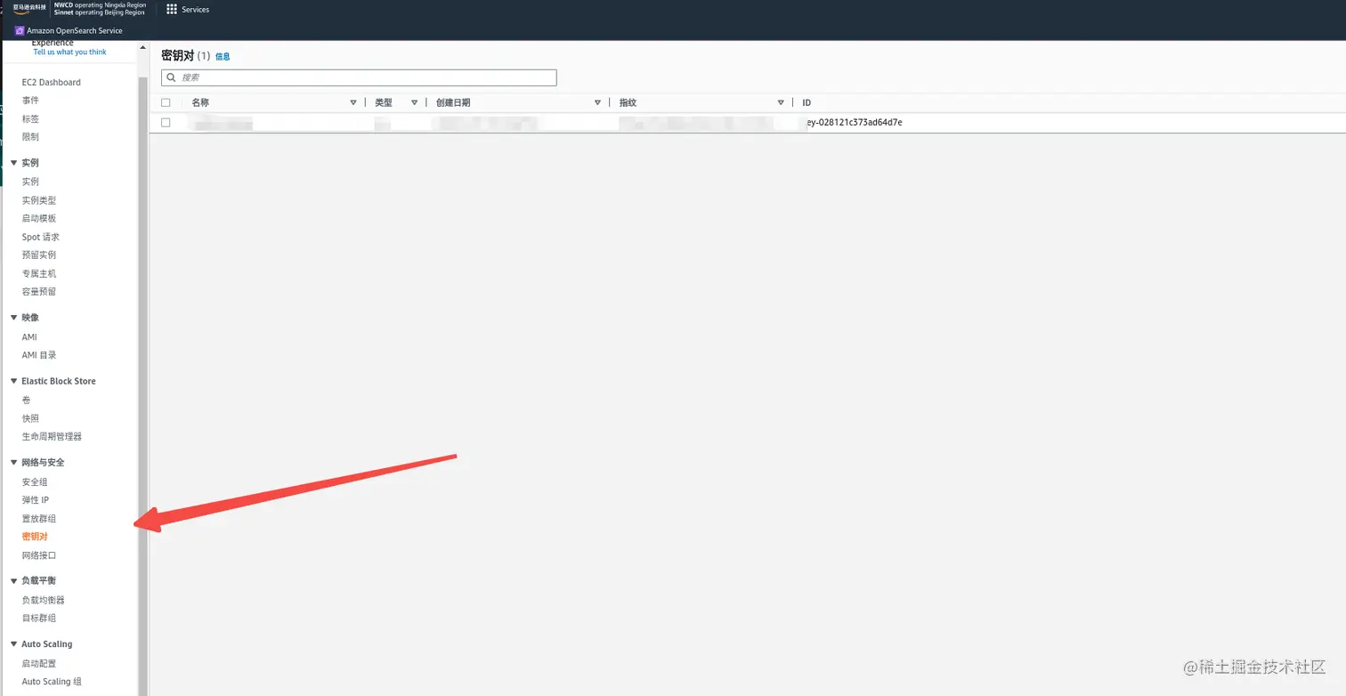Screen dimensions: 1346x696
Task: Select 密钥对 in the sidebar
Action: [x=35, y=537]
